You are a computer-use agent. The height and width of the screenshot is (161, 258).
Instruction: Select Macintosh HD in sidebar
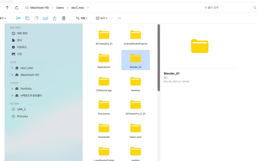[30, 75]
